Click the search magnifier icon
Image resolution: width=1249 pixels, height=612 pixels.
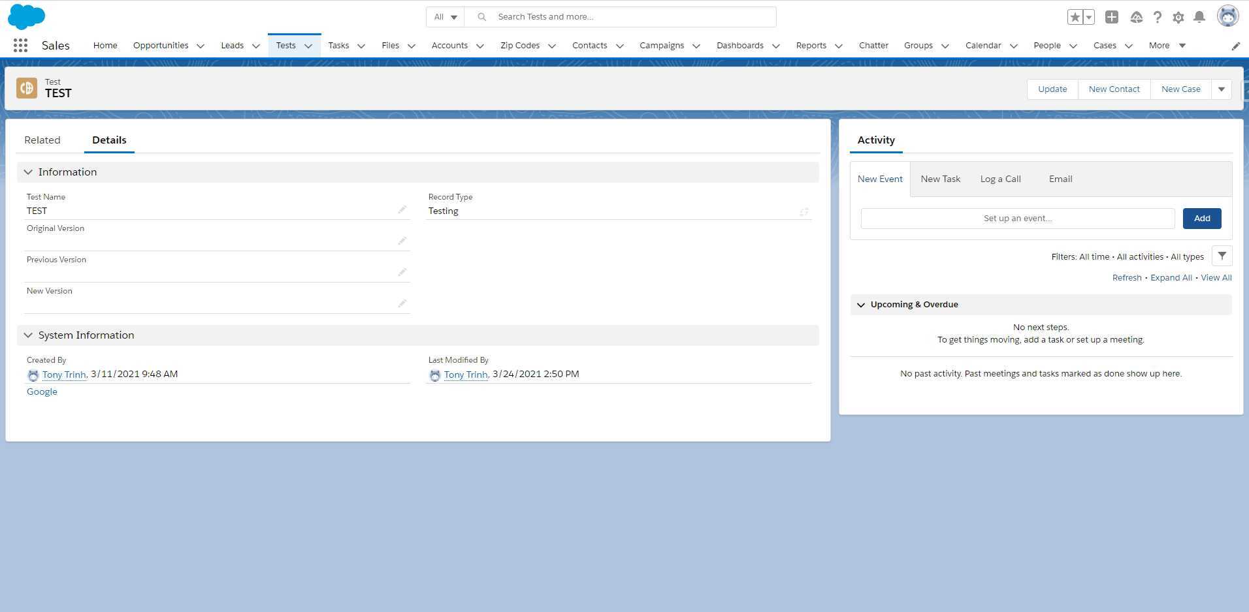click(x=481, y=16)
